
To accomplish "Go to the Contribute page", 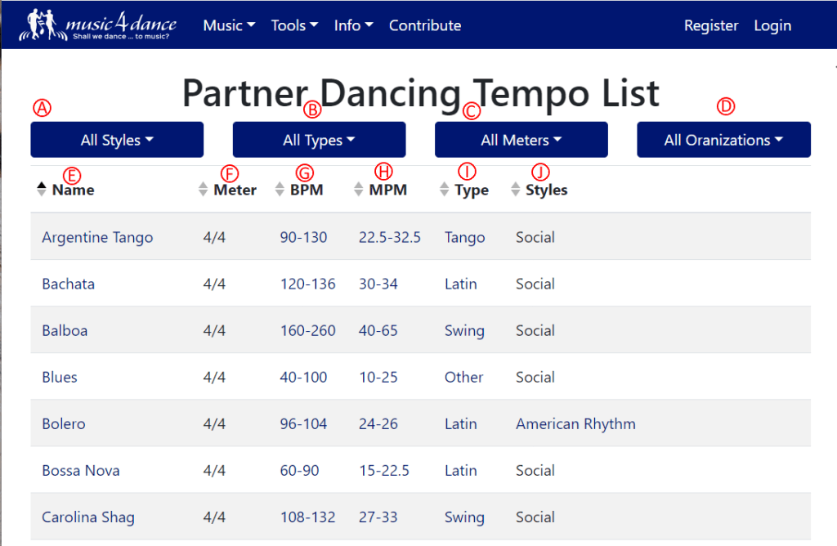I will click(x=425, y=25).
